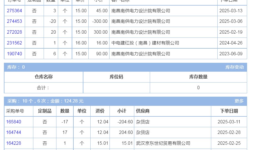Open the 库存变动 link
271x150 pixels.
[x=234, y=67]
